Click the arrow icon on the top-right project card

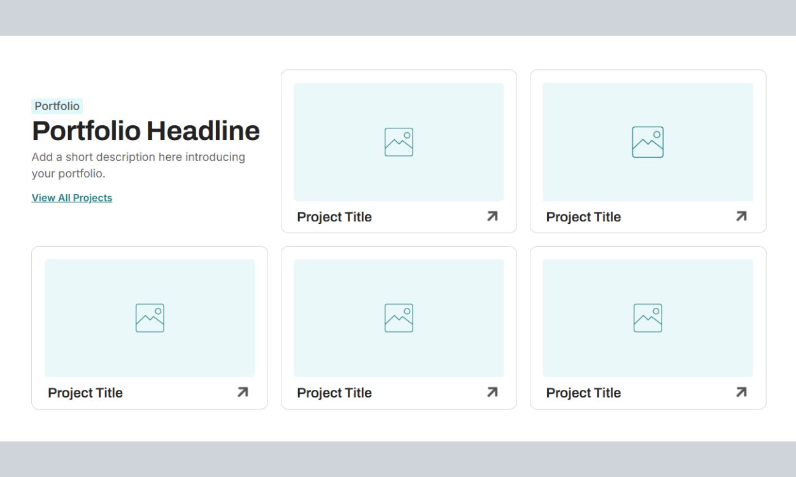[x=741, y=216]
